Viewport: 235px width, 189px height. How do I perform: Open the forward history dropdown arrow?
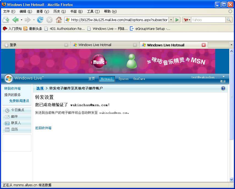pyautogui.click(x=34, y=20)
